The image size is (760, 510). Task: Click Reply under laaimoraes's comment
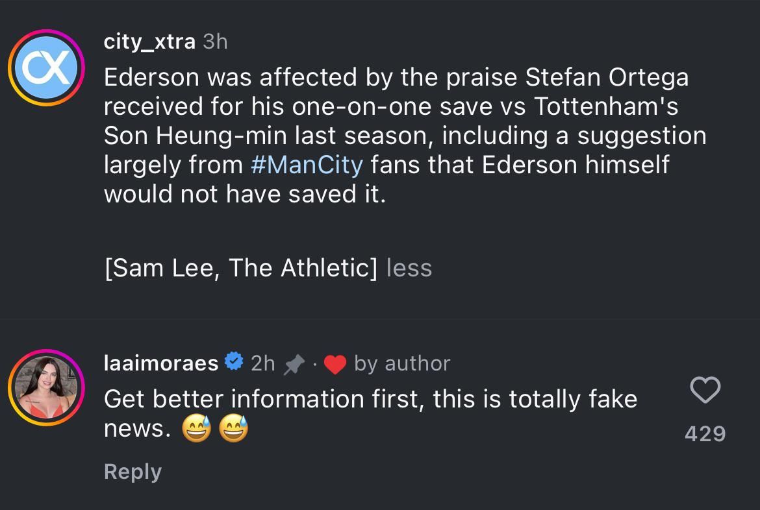tap(133, 472)
